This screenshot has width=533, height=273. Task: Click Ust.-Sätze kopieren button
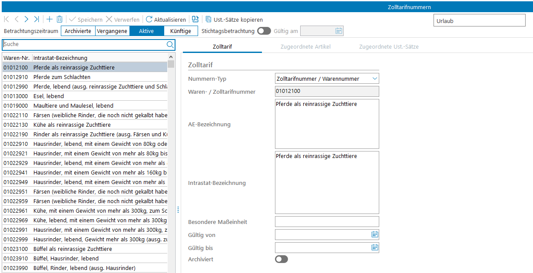tap(234, 20)
